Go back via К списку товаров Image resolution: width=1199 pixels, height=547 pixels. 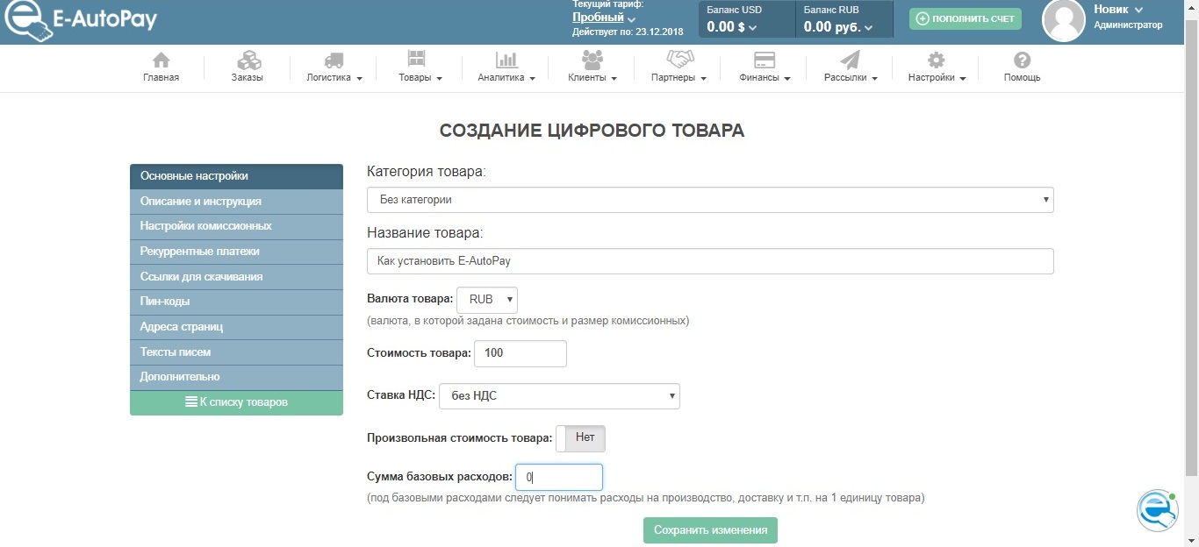coord(235,402)
